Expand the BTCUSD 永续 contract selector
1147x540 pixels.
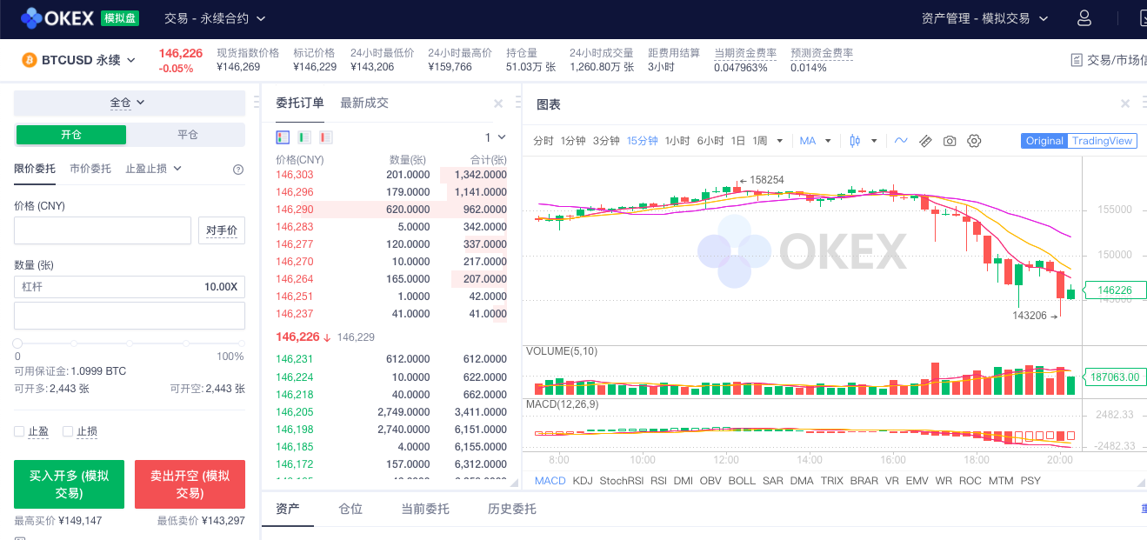pyautogui.click(x=89, y=60)
